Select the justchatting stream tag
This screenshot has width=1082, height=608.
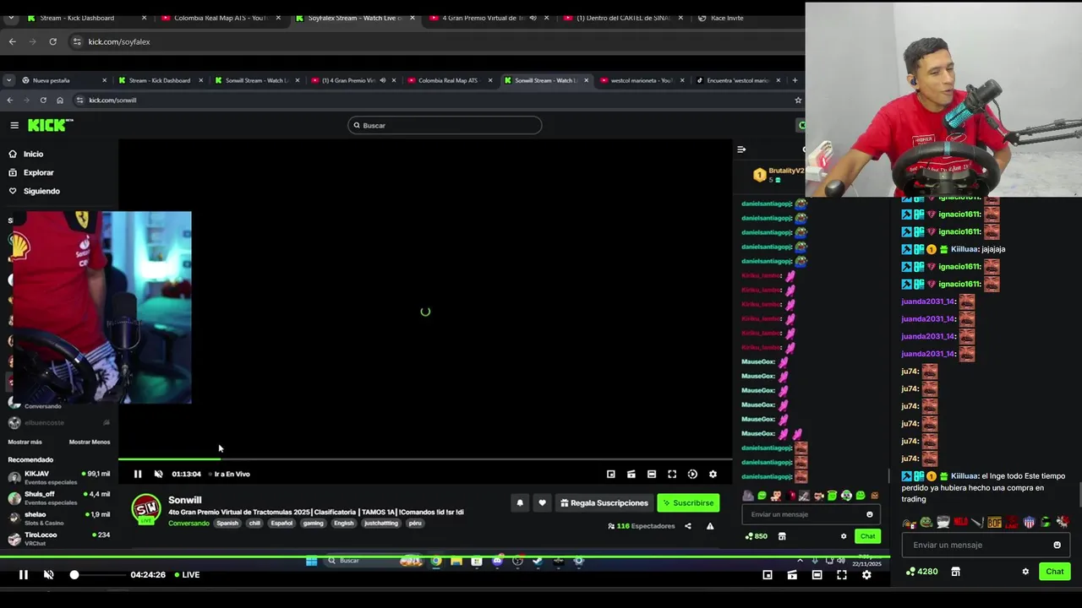(x=380, y=523)
